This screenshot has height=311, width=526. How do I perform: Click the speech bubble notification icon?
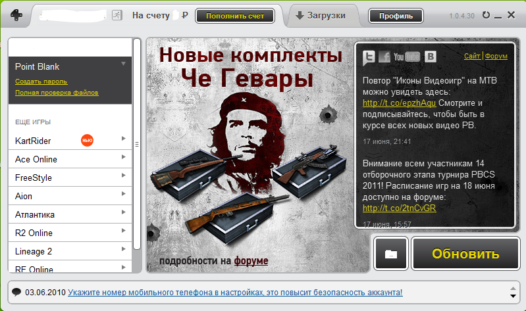click(16, 292)
